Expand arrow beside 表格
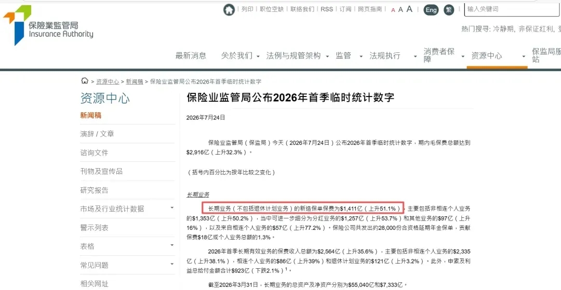This screenshot has width=561, height=290. (x=172, y=245)
